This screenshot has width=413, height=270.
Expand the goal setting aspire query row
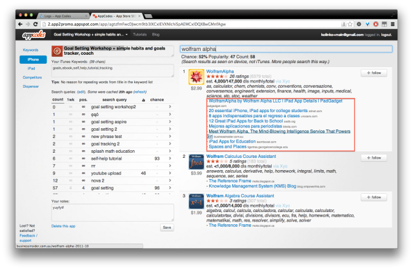pyautogui.click(x=170, y=121)
